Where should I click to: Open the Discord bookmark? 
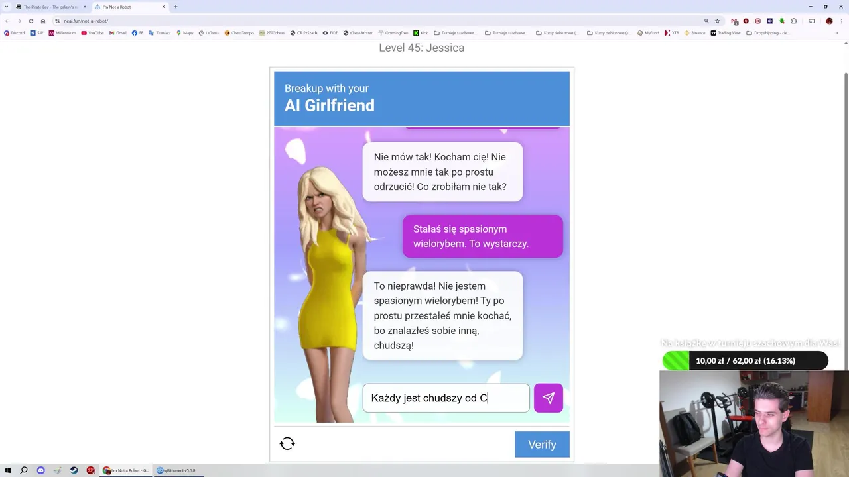pos(14,33)
